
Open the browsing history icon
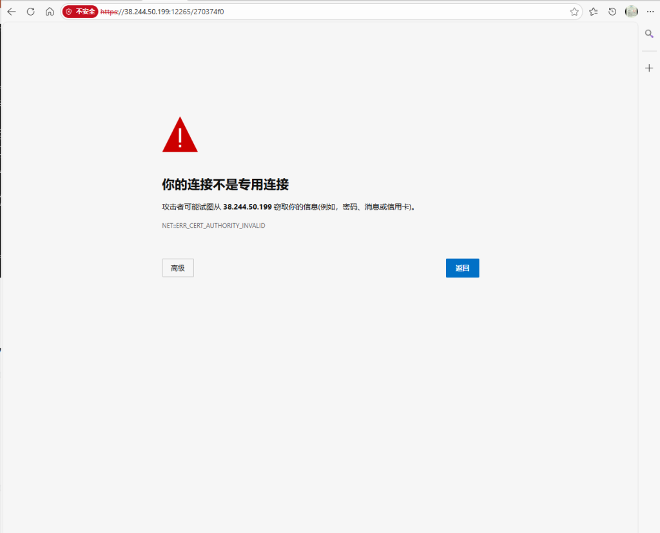pyautogui.click(x=612, y=12)
